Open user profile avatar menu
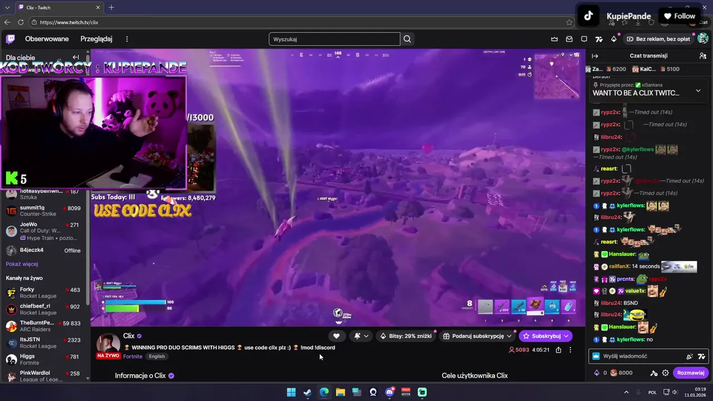 703,39
